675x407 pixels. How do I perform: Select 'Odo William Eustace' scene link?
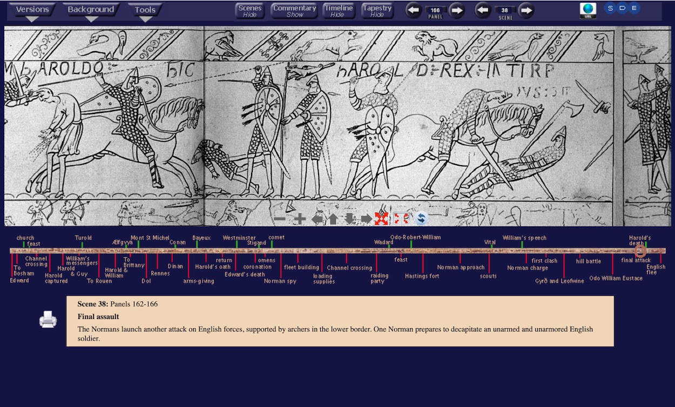(x=616, y=279)
